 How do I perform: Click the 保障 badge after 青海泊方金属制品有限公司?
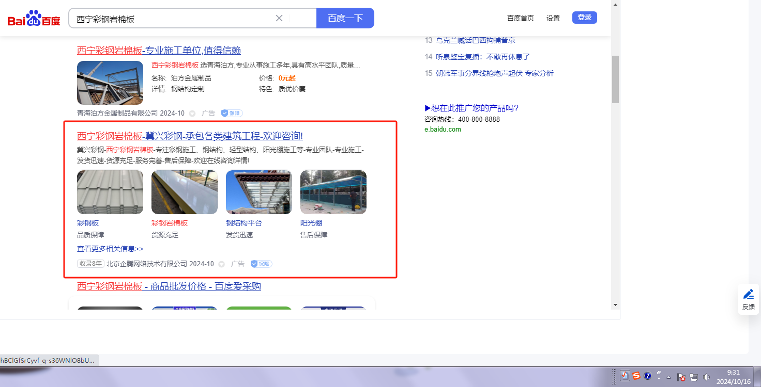[x=232, y=113]
